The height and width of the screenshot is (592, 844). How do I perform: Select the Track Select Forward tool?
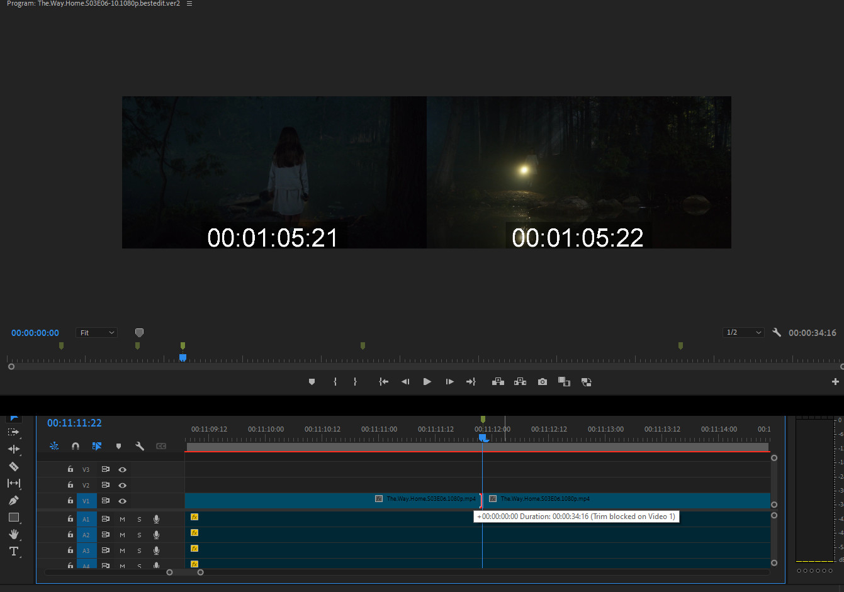(x=13, y=432)
